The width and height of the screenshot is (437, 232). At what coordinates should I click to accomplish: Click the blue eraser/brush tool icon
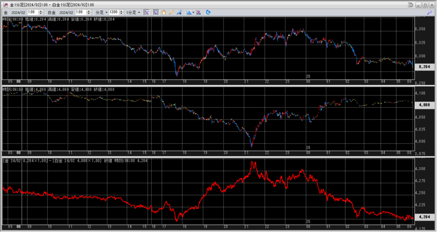click(179, 12)
